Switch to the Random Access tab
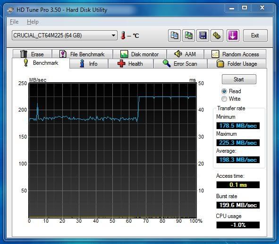The image size is (279, 244). point(235,54)
